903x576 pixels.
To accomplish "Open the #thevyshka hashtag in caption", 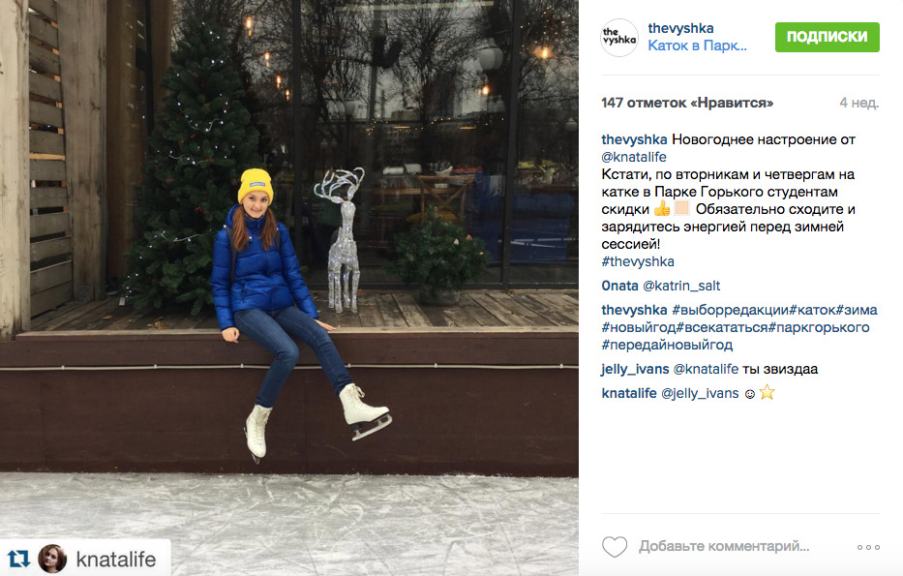I will click(x=638, y=261).
